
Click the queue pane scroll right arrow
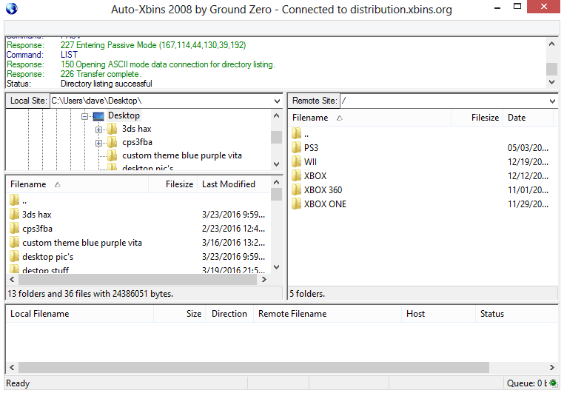tap(551, 367)
